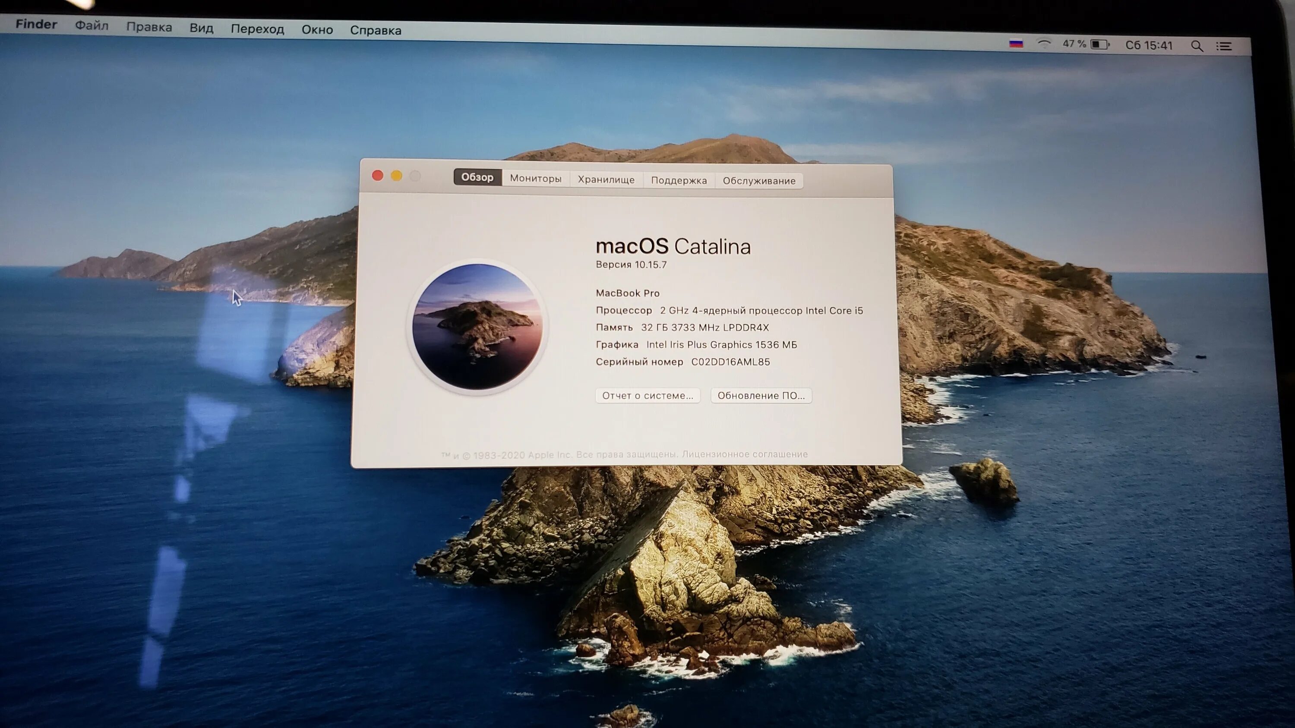Viewport: 1295px width, 728px height.
Task: Open the Wi-Fi status icon
Action: [x=1044, y=44]
